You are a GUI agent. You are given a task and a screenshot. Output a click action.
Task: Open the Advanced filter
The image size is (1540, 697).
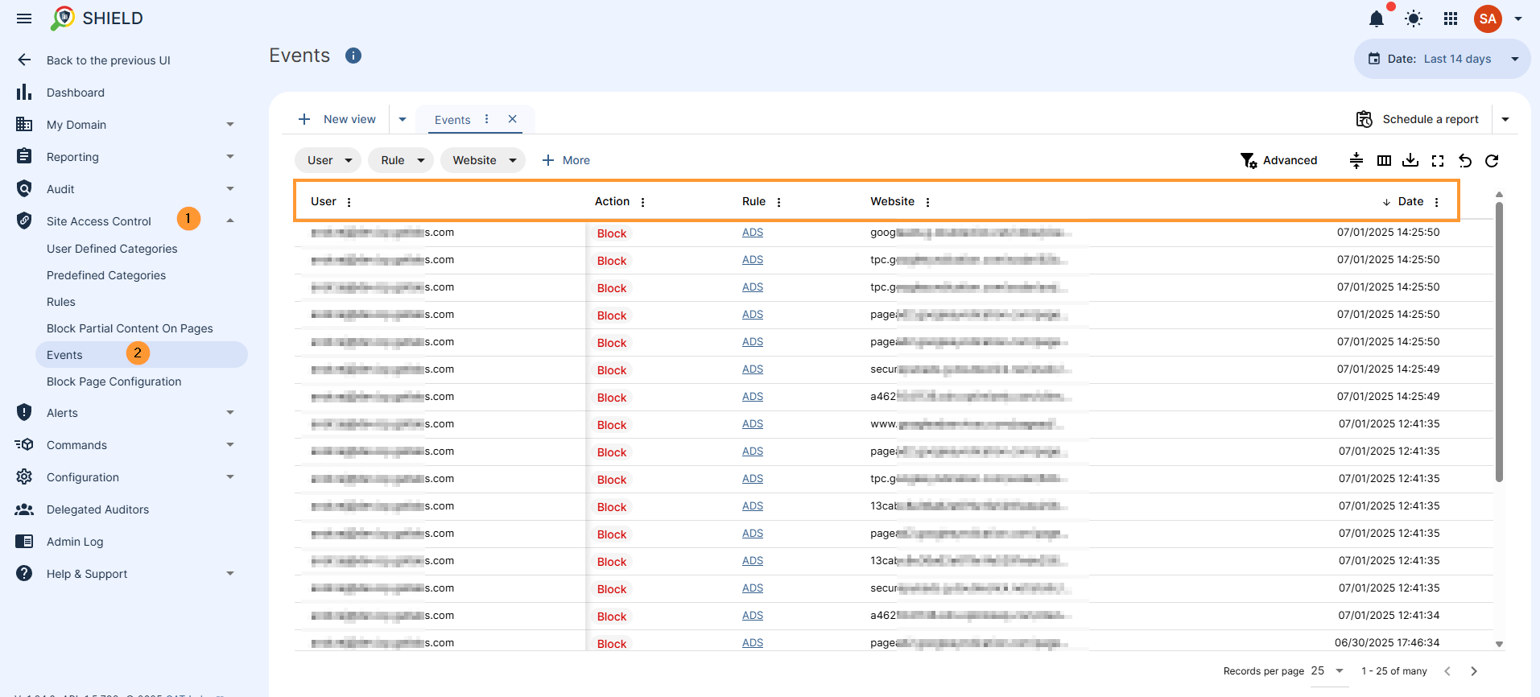click(1279, 160)
